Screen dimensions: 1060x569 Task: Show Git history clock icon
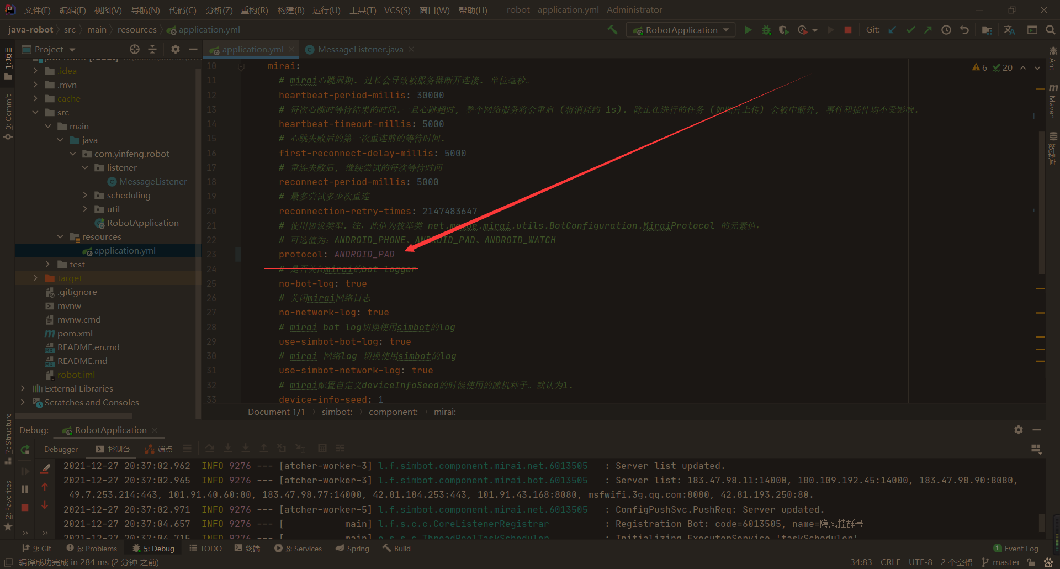click(946, 30)
